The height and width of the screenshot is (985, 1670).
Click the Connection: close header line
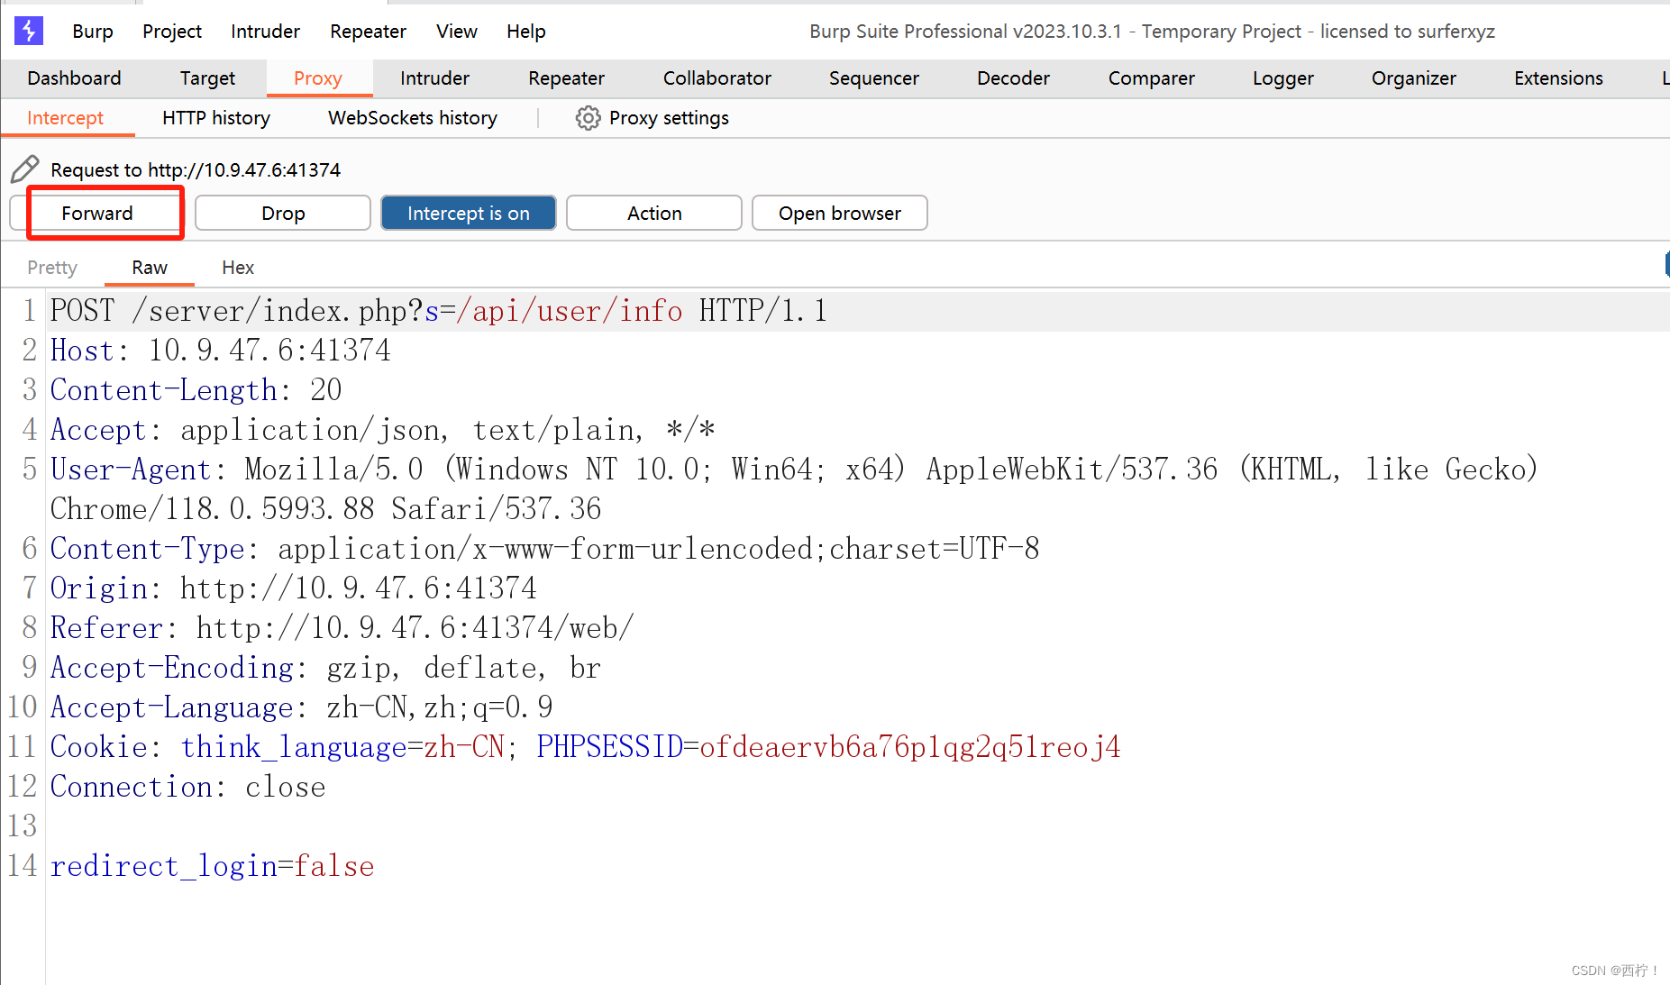[x=188, y=787]
